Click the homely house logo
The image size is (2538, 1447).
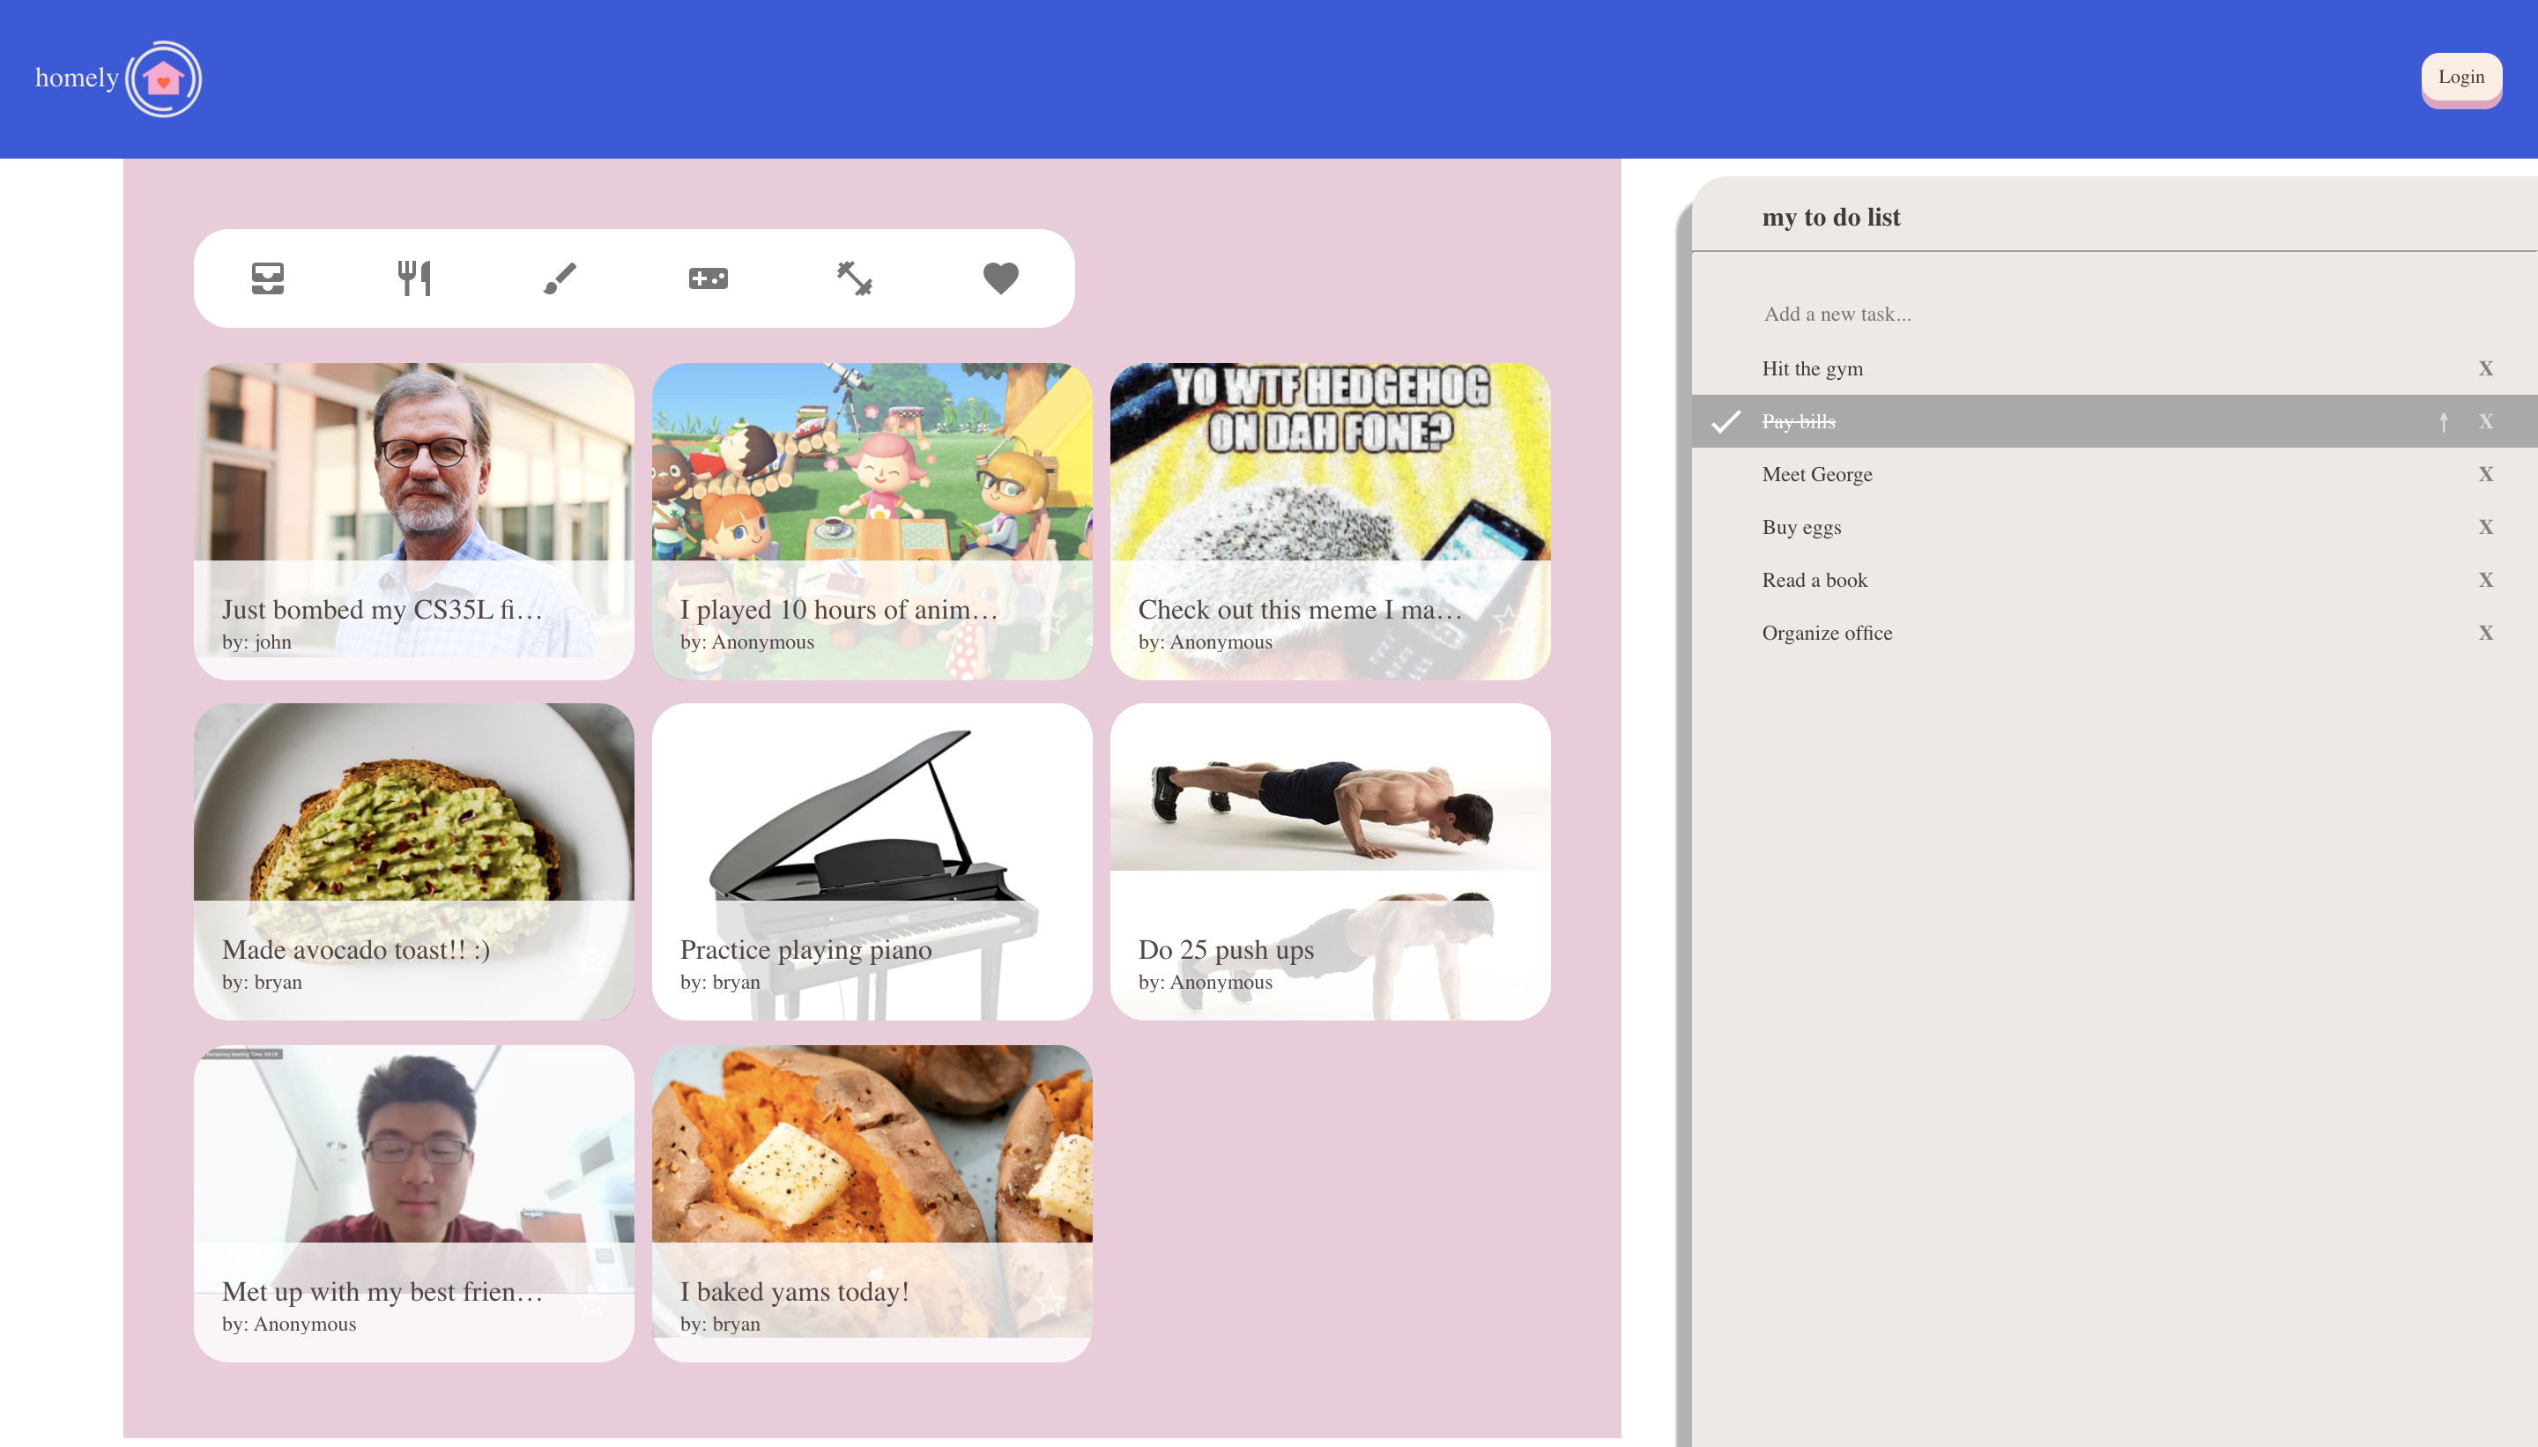pos(164,78)
